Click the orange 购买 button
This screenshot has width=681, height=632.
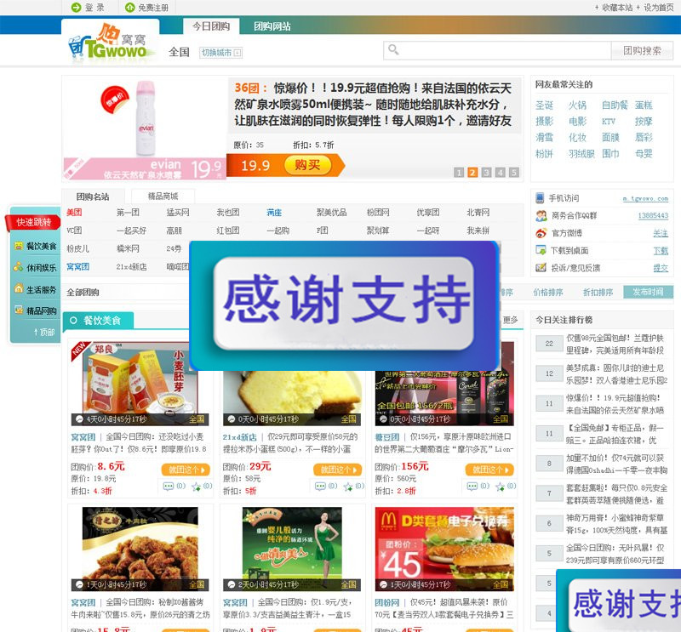307,165
